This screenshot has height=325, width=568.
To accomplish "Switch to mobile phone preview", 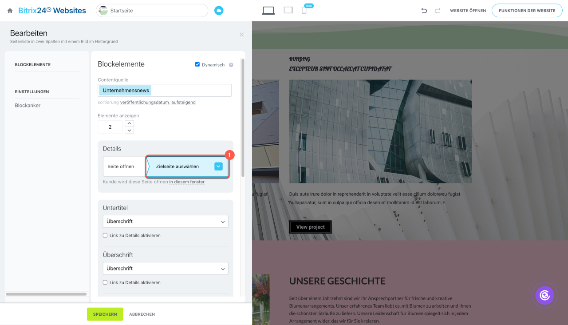I will pyautogui.click(x=304, y=11).
